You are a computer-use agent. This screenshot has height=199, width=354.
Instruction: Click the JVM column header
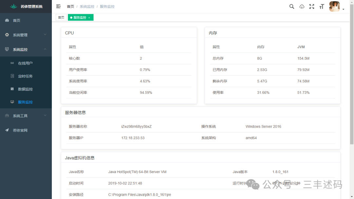pyautogui.click(x=301, y=47)
